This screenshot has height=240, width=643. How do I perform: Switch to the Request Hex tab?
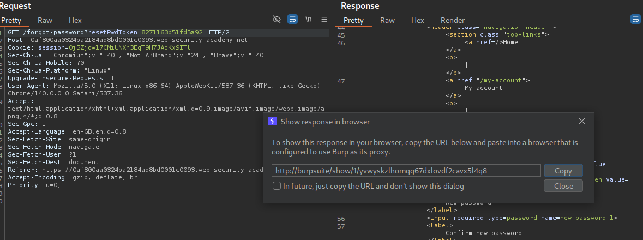coord(74,20)
